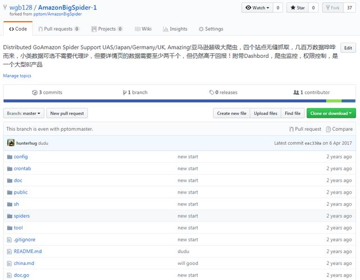Open the spiders folder
This screenshot has width=360, height=280.
coord(22,216)
